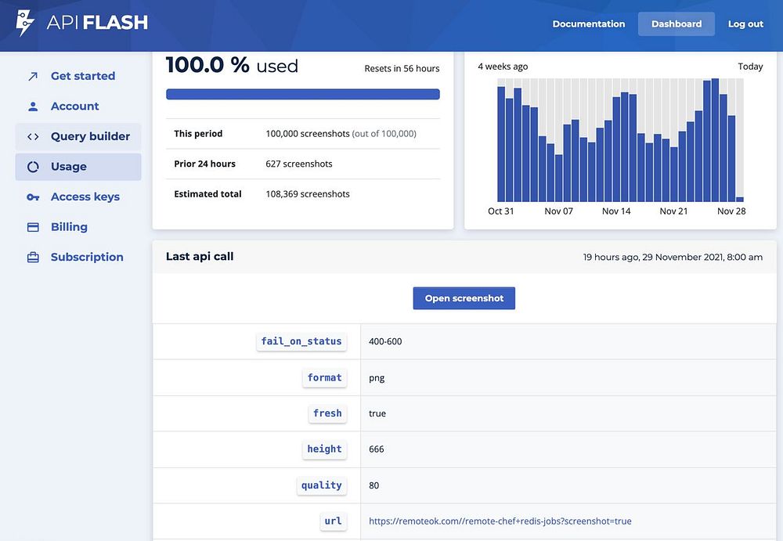Image resolution: width=783 pixels, height=541 pixels.
Task: Click the usage progress bar
Action: pos(302,94)
